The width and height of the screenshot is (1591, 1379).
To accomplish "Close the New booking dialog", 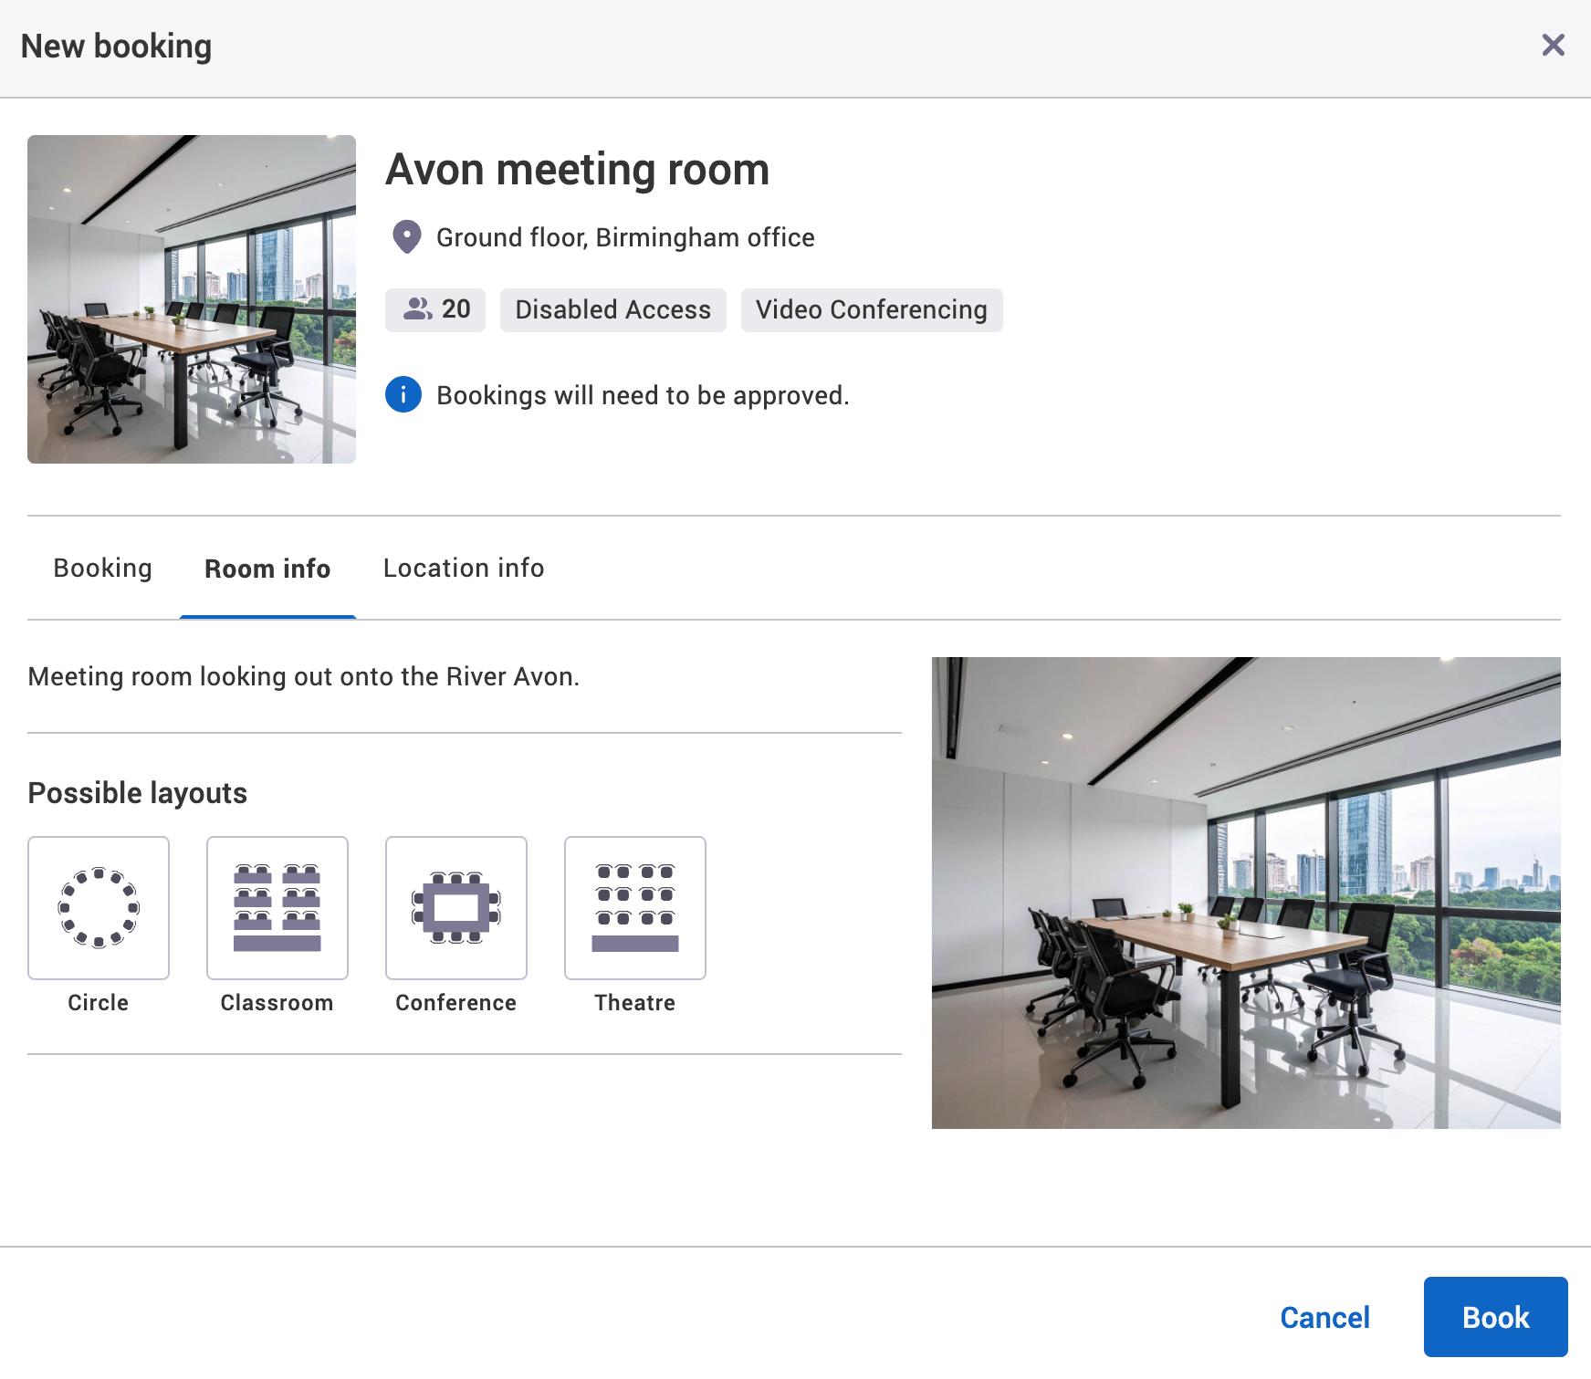I will (x=1553, y=45).
